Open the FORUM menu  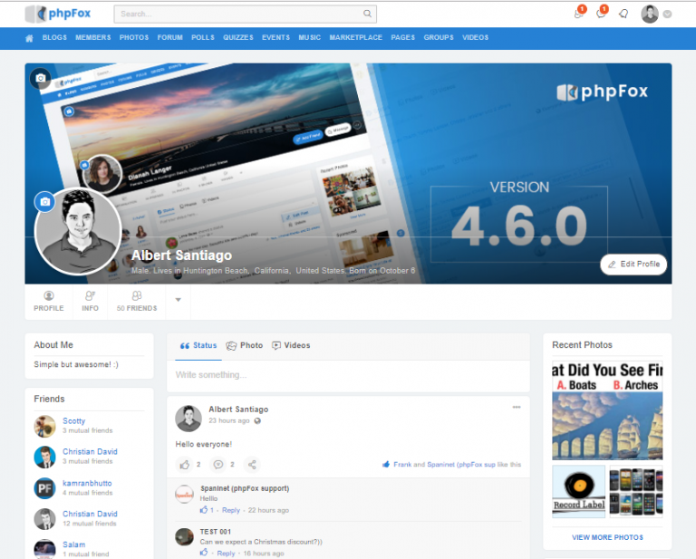click(x=170, y=38)
